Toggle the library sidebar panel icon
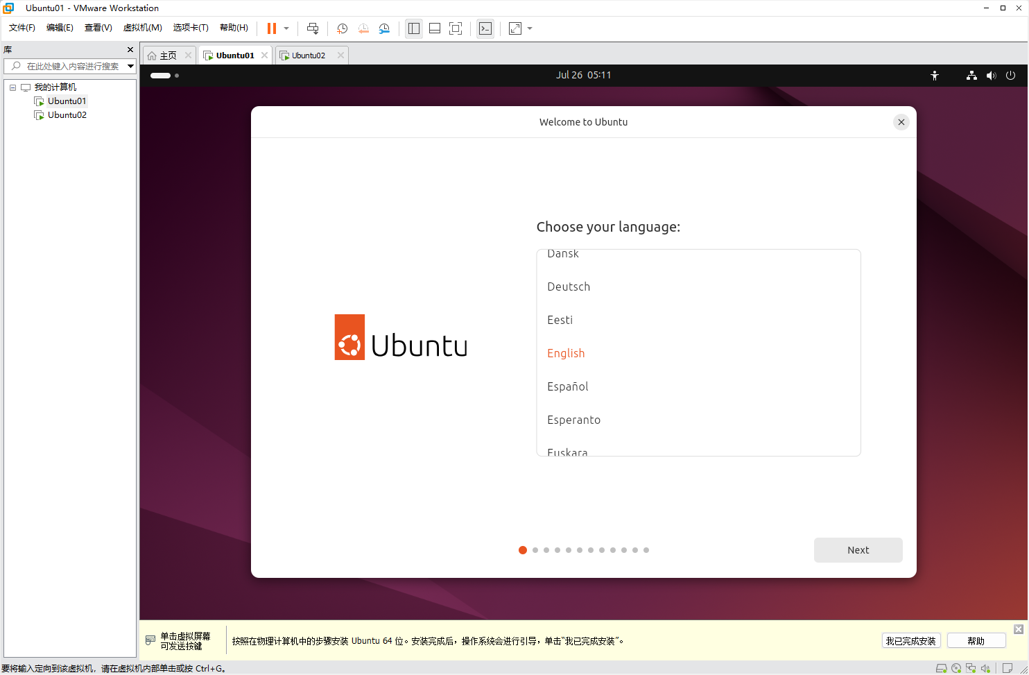The height and width of the screenshot is (675, 1029). tap(414, 28)
